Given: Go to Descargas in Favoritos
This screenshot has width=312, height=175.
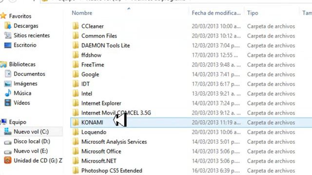Looking at the screenshot, I should coord(26,26).
